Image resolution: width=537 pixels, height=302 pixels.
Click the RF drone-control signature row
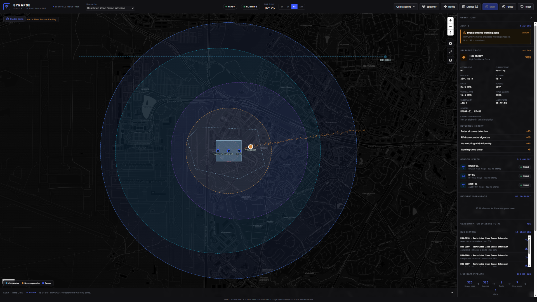(495, 138)
